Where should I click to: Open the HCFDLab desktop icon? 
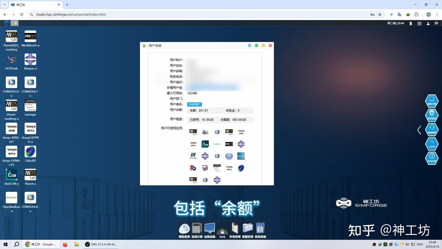11,59
